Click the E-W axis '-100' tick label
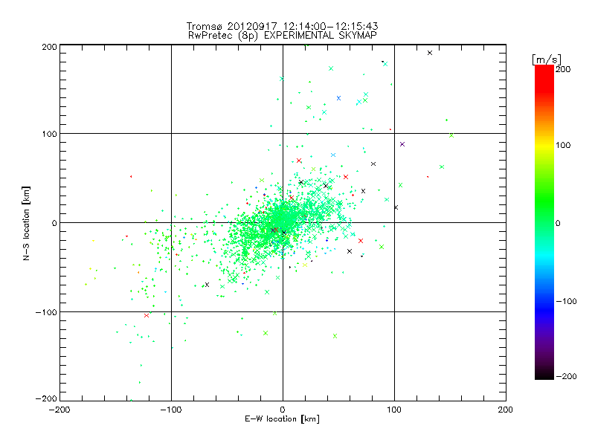This screenshot has height=446, width=595. (171, 410)
